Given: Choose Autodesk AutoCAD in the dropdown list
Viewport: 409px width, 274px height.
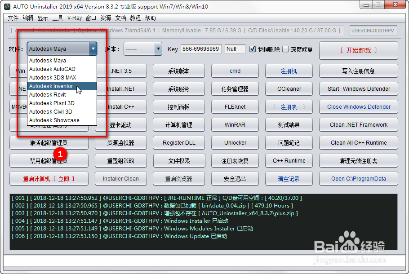Looking at the screenshot, I should pyautogui.click(x=62, y=69).
